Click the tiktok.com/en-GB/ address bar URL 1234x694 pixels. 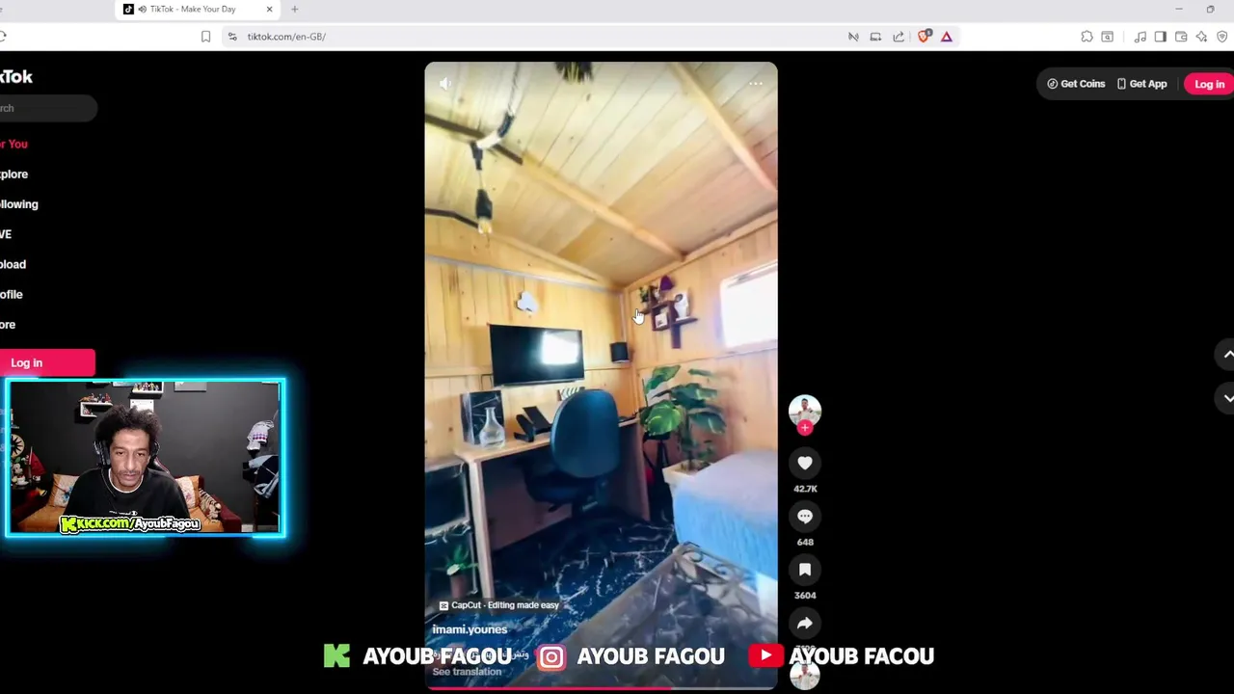point(286,37)
